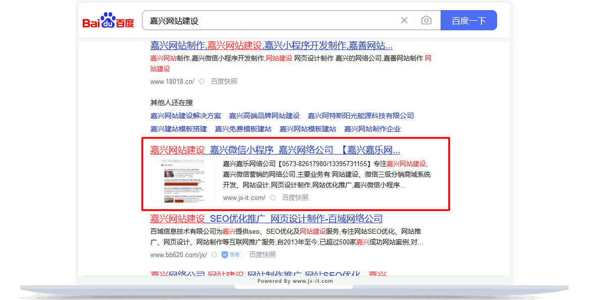Open the 百域网络公司 SEO优化推广 result title
The width and height of the screenshot is (593, 300).
266,219
